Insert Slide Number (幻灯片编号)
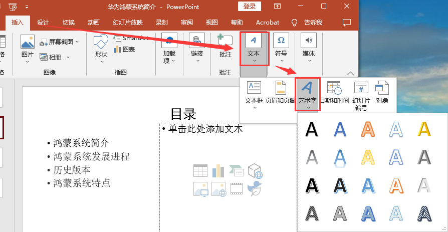 coord(361,94)
